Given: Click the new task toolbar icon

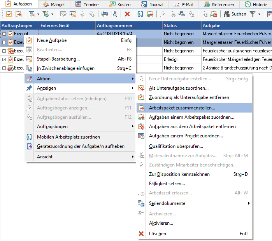Looking at the screenshot, I should pos(9,14).
